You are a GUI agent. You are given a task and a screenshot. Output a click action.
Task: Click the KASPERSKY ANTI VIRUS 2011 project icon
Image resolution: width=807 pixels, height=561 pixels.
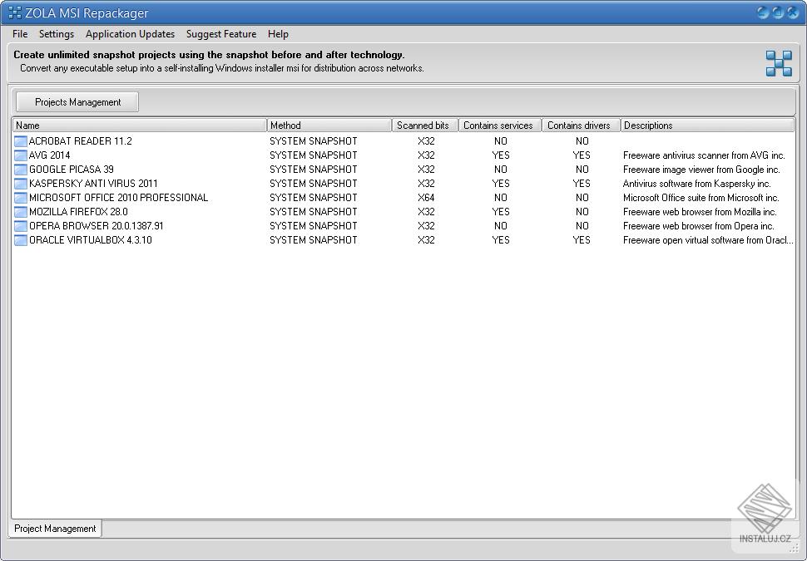[x=20, y=184]
